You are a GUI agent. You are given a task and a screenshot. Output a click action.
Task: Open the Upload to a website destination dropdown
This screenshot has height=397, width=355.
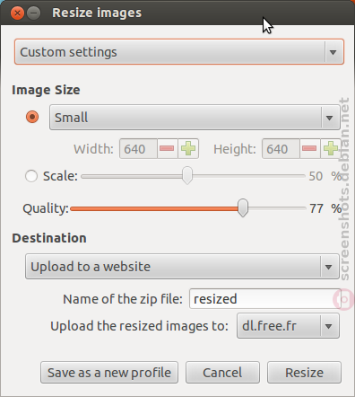pos(182,267)
